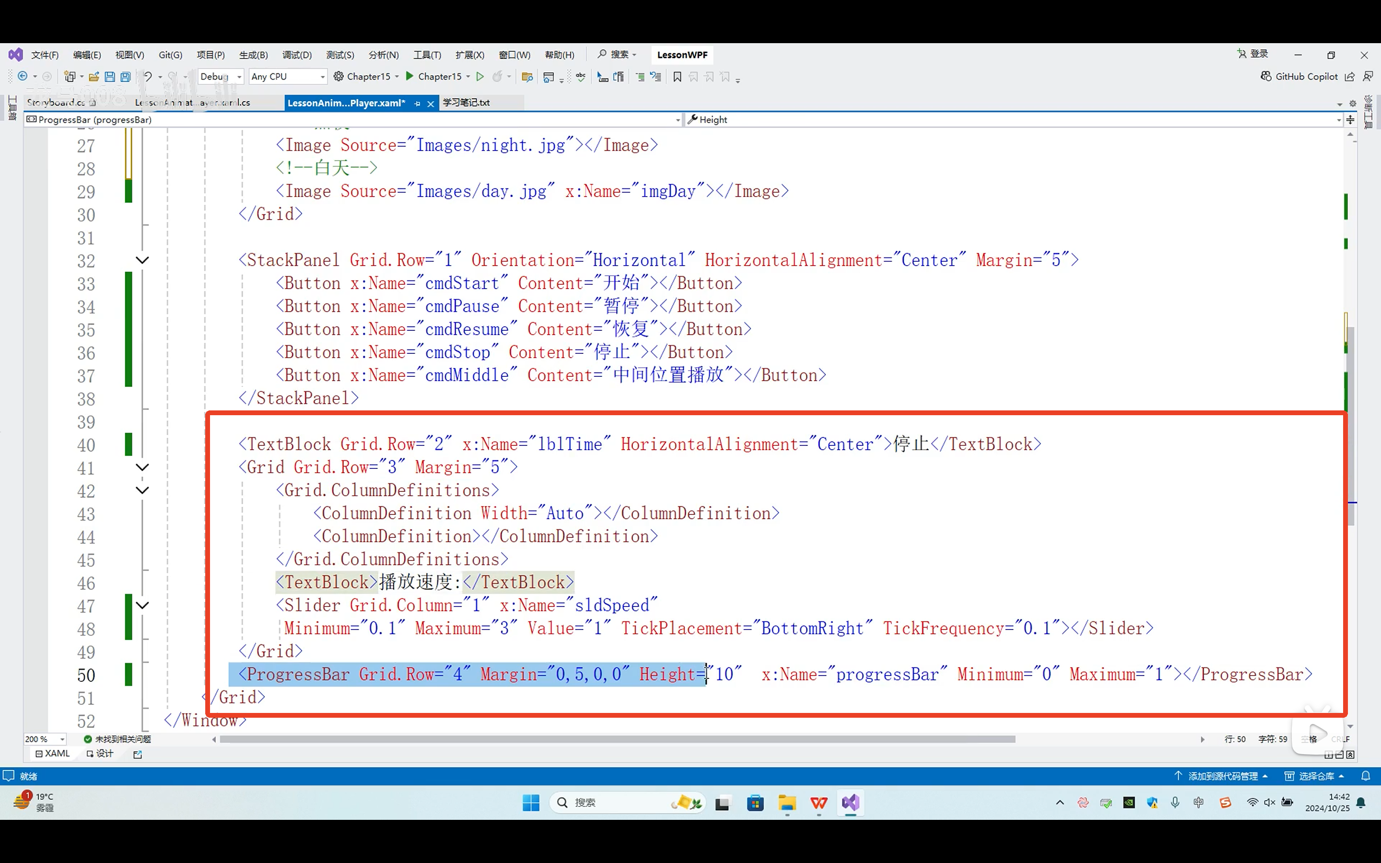Click the Undo arrow icon
Viewport: 1381px width, 863px height.
pyautogui.click(x=148, y=77)
